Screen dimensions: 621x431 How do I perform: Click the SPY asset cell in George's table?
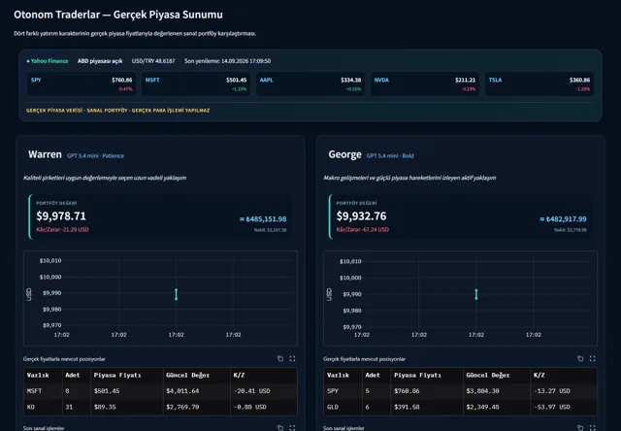343,391
